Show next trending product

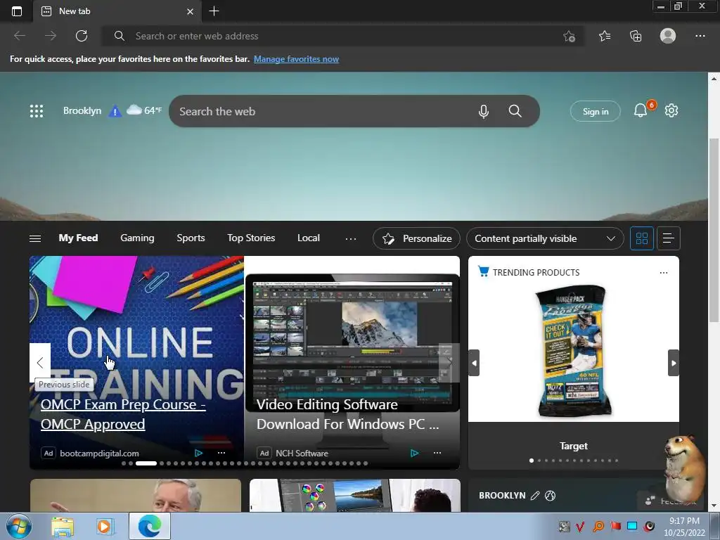tap(673, 363)
